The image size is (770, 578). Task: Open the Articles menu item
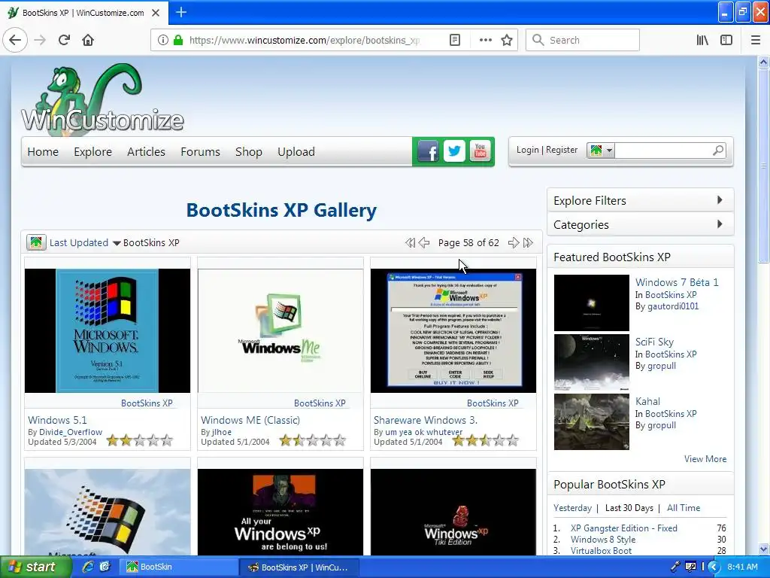tap(146, 152)
